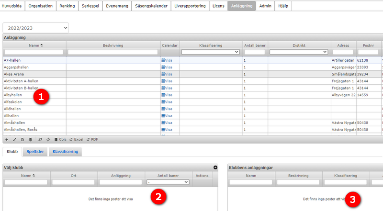Open the Organisation menu tab
The height and width of the screenshot is (211, 383).
click(41, 6)
